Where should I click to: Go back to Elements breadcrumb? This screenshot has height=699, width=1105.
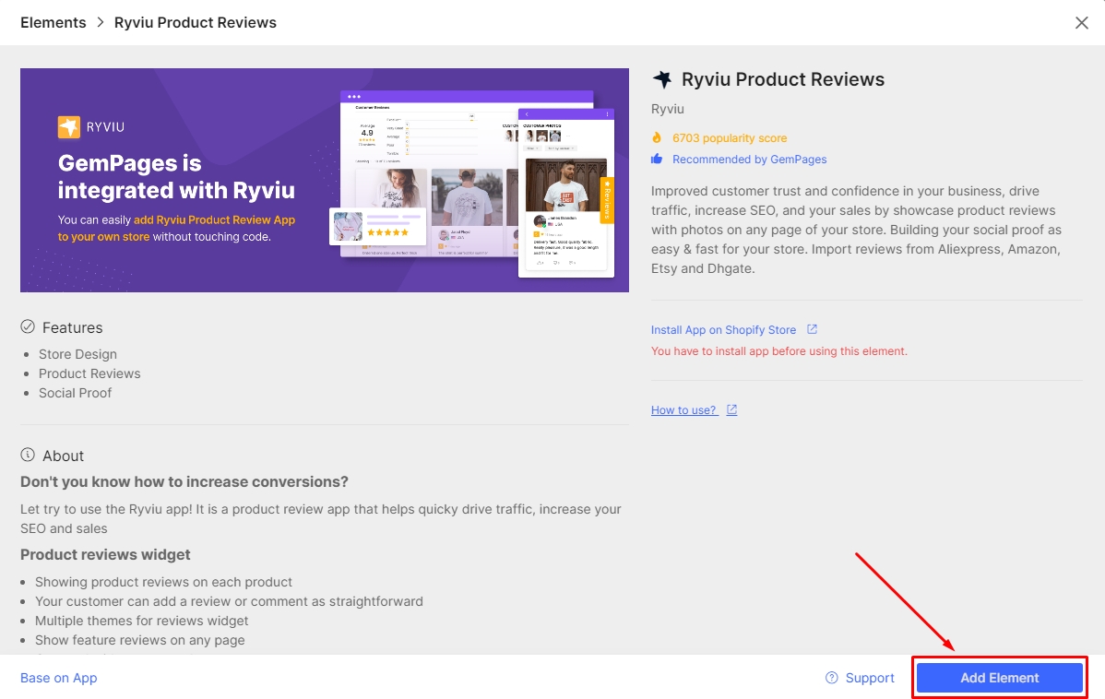[53, 22]
